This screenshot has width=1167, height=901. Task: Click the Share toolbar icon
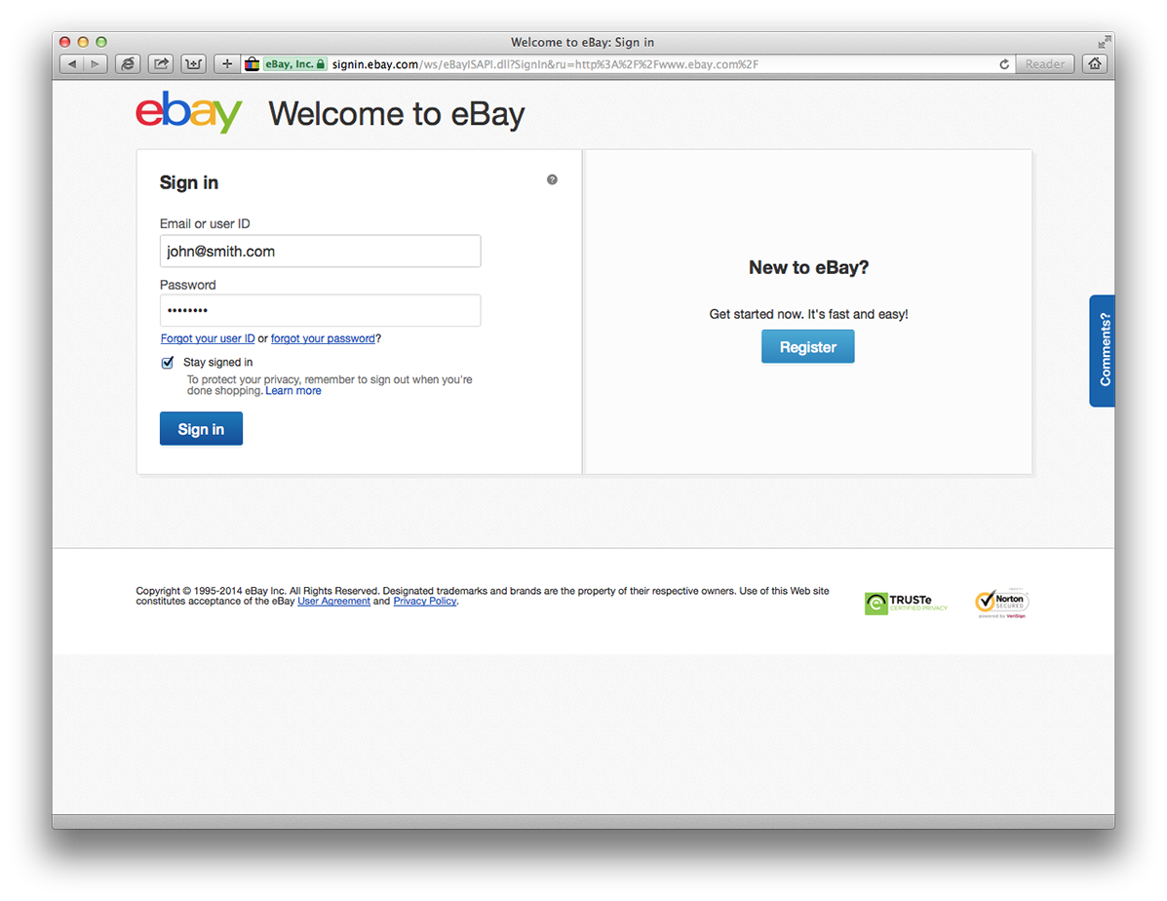click(x=161, y=64)
